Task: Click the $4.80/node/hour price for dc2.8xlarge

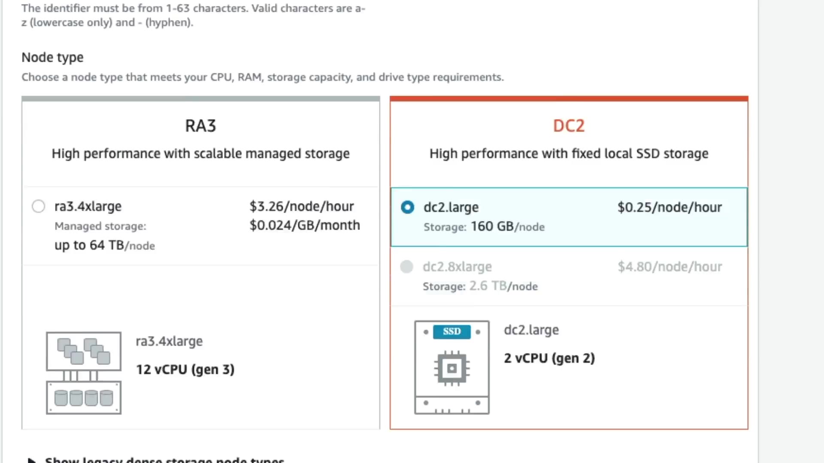Action: [669, 267]
